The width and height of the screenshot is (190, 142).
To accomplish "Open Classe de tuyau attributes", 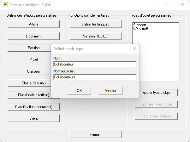I will point(29,83).
